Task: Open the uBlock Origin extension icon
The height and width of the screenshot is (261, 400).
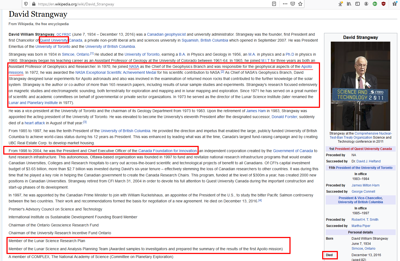Action: tap(383, 4)
